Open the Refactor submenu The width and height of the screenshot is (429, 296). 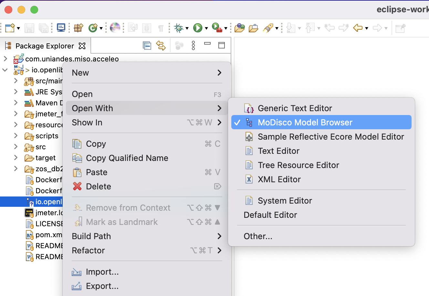[x=147, y=250]
